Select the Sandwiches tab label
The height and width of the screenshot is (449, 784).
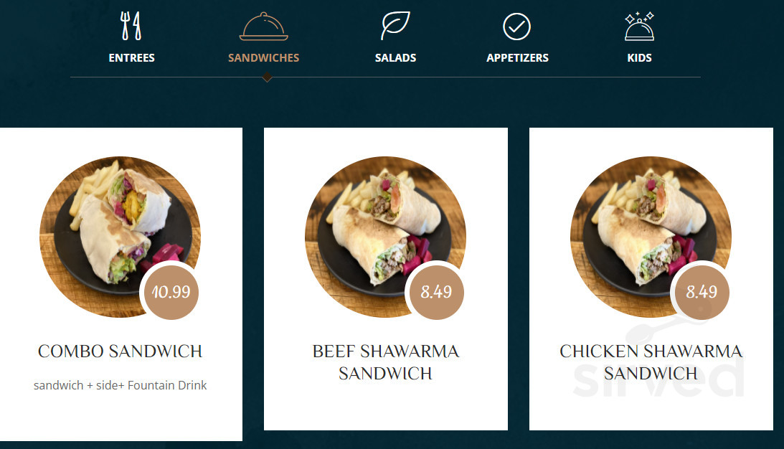tap(263, 58)
